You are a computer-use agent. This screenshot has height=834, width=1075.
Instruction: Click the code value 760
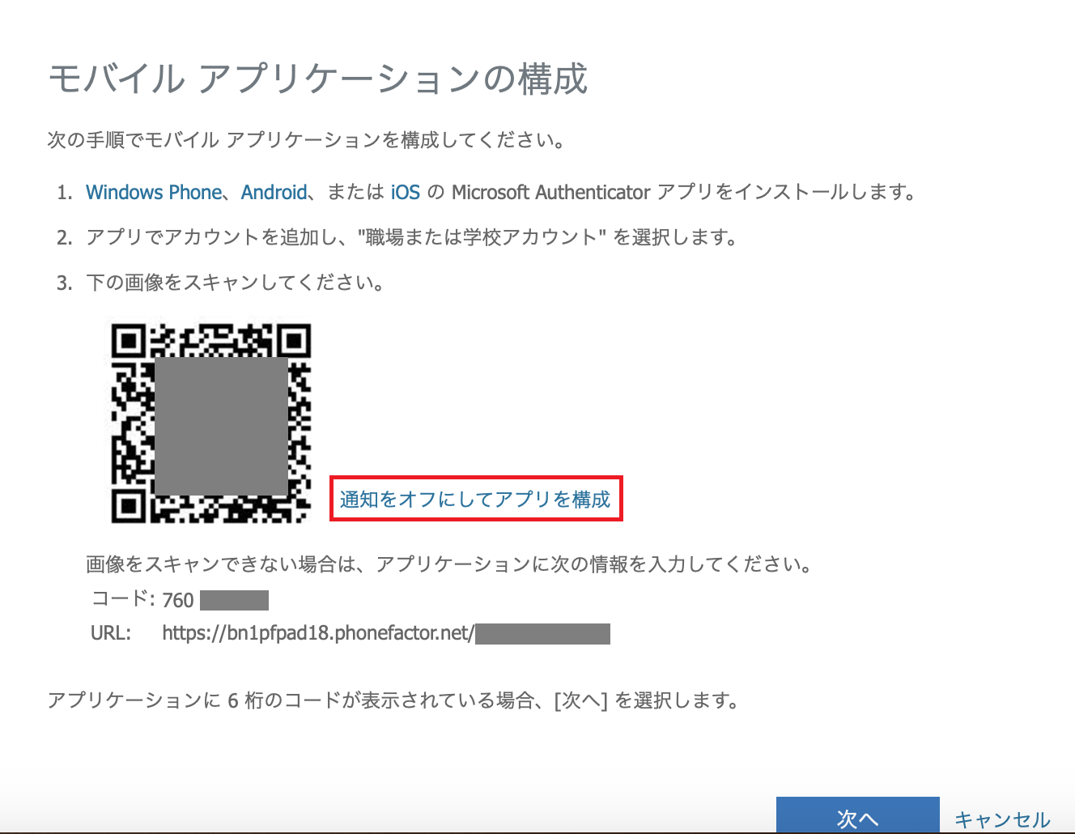click(x=178, y=600)
